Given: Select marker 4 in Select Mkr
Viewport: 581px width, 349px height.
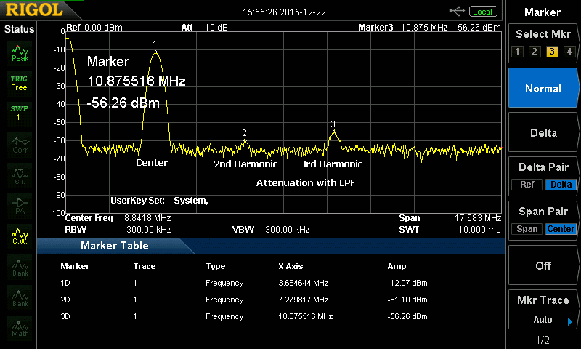Looking at the screenshot, I should point(569,52).
